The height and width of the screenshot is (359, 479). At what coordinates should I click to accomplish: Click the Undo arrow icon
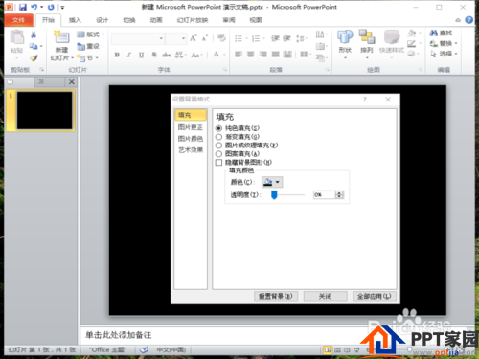click(34, 7)
